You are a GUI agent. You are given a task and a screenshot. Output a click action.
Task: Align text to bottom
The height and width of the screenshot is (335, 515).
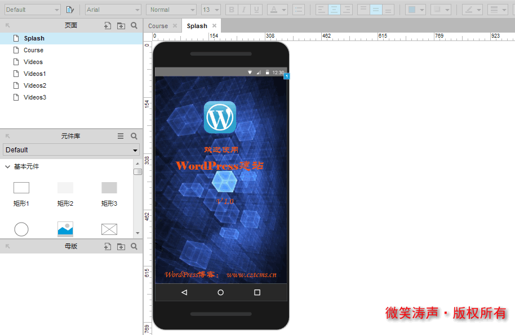tap(388, 10)
